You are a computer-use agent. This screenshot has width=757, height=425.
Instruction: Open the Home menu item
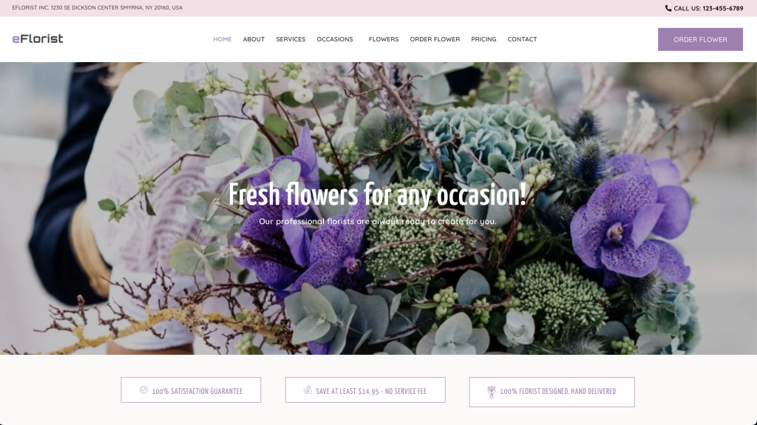pyautogui.click(x=223, y=39)
